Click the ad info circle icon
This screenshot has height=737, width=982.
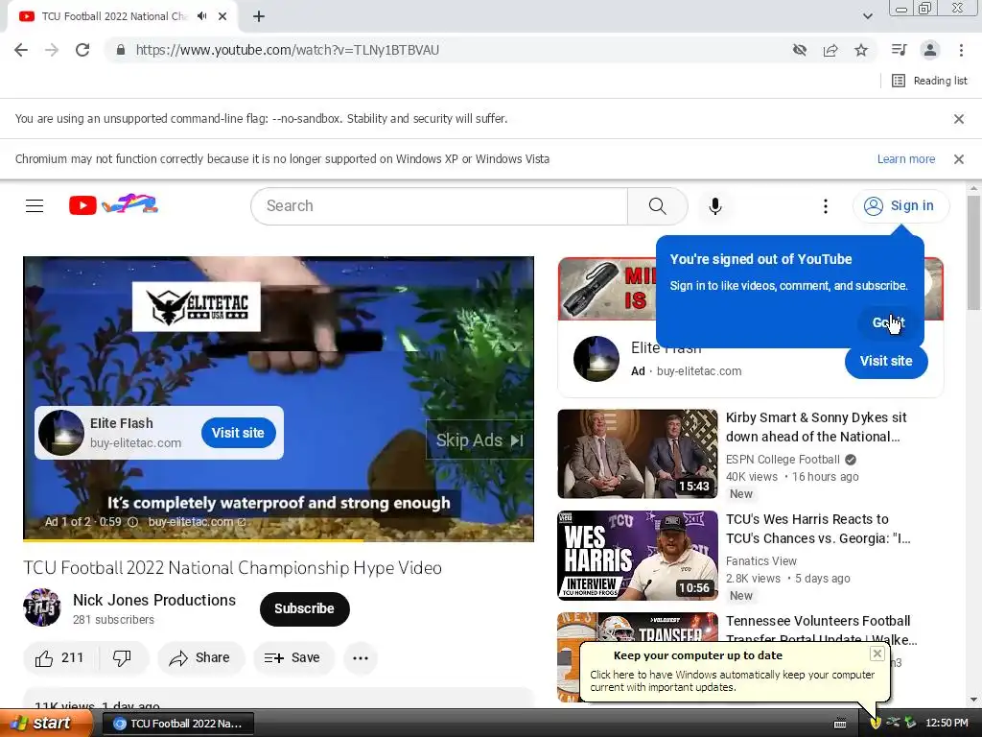pos(132,521)
